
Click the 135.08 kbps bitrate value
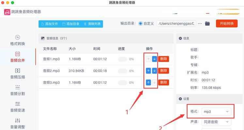(211, 87)
